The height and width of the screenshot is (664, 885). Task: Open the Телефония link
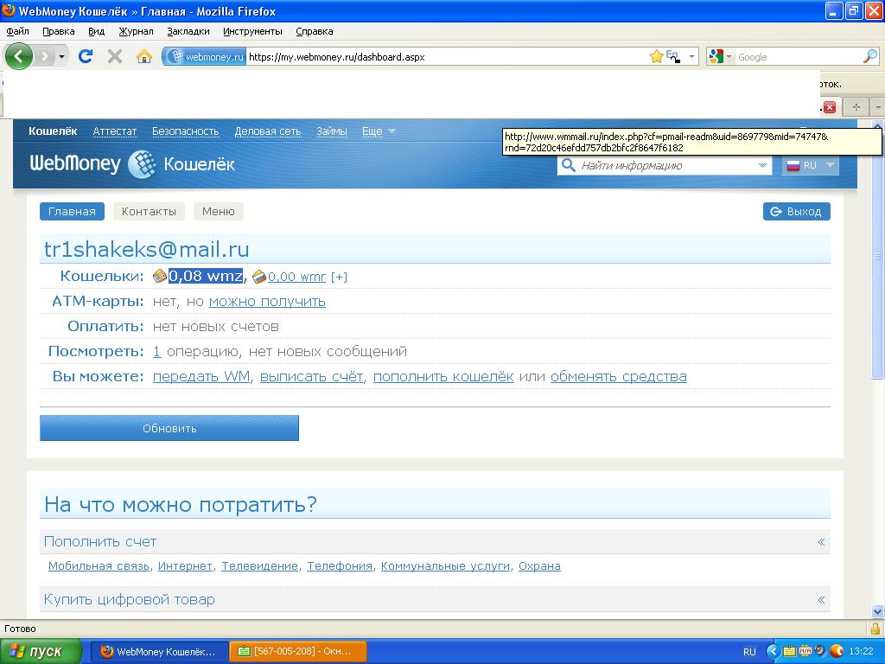pyautogui.click(x=340, y=565)
